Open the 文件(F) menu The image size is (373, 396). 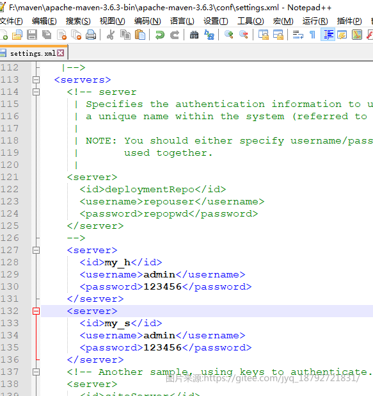pyautogui.click(x=12, y=21)
